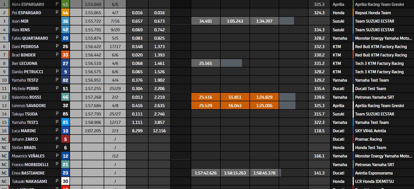Image resolution: width=414 pixels, height=189 pixels.
Task: Select rider Aleix ESPARGARO in first position
Action: coord(28,4)
